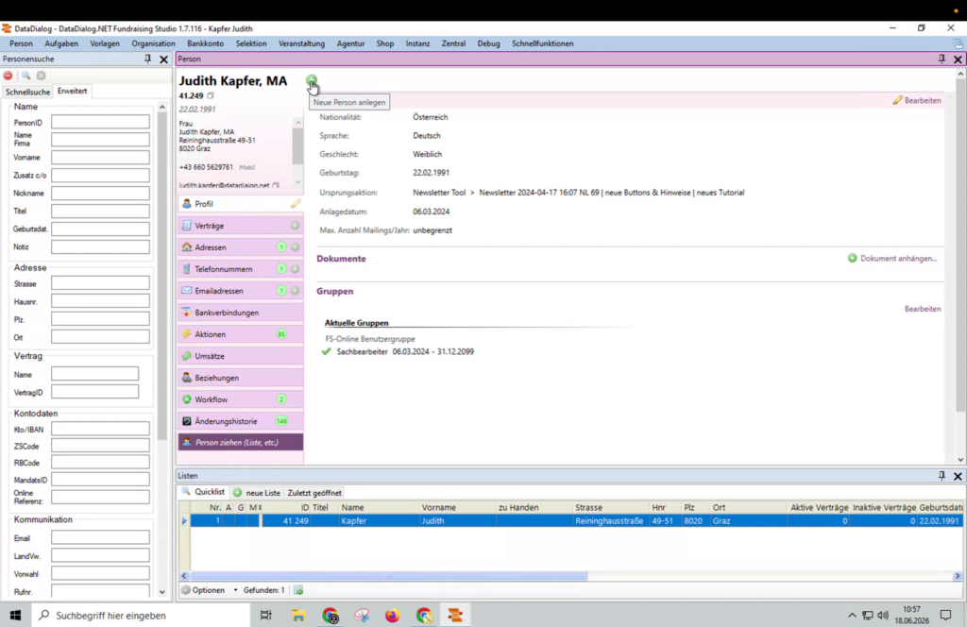Show hidden system tray icons
This screenshot has width=967, height=627.
852,616
